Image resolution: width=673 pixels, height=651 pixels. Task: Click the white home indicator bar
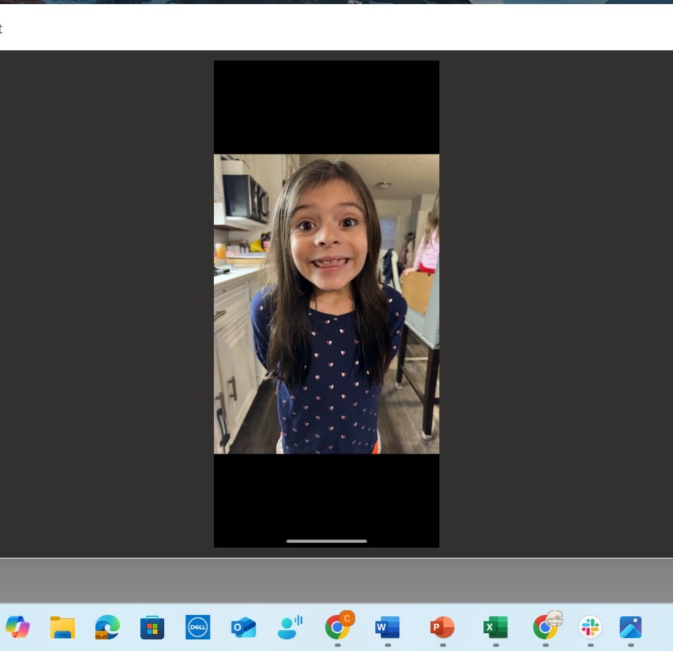pos(326,541)
